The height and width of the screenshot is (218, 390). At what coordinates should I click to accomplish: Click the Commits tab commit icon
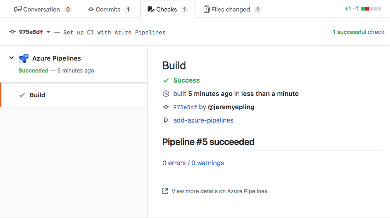(x=91, y=10)
